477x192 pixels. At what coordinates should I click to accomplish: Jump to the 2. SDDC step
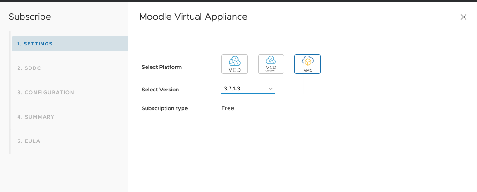coord(29,68)
